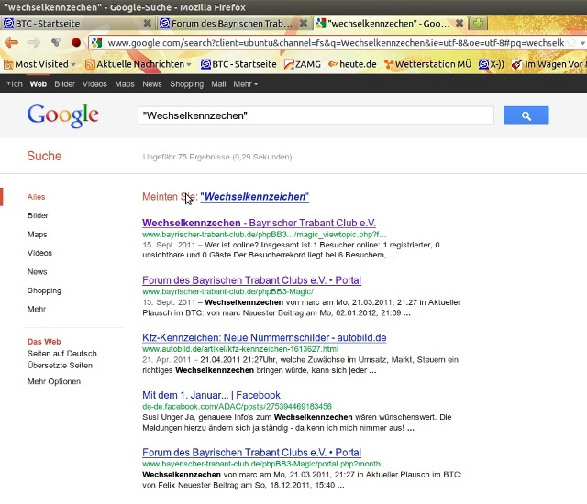Select Alles in the left sidebar
Viewport: 587px width, 504px height.
coord(36,197)
